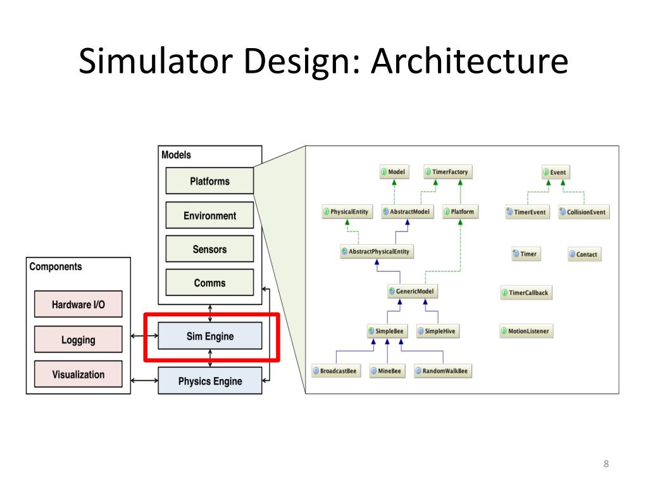648x486 pixels.
Task: Click the AbstractModel class icon
Action: (385, 211)
